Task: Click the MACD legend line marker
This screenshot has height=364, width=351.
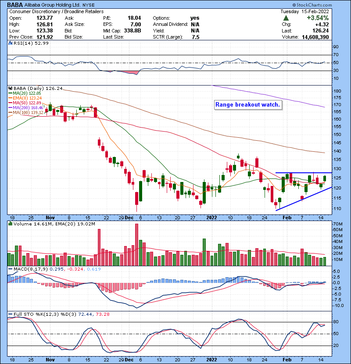Action: point(10,269)
